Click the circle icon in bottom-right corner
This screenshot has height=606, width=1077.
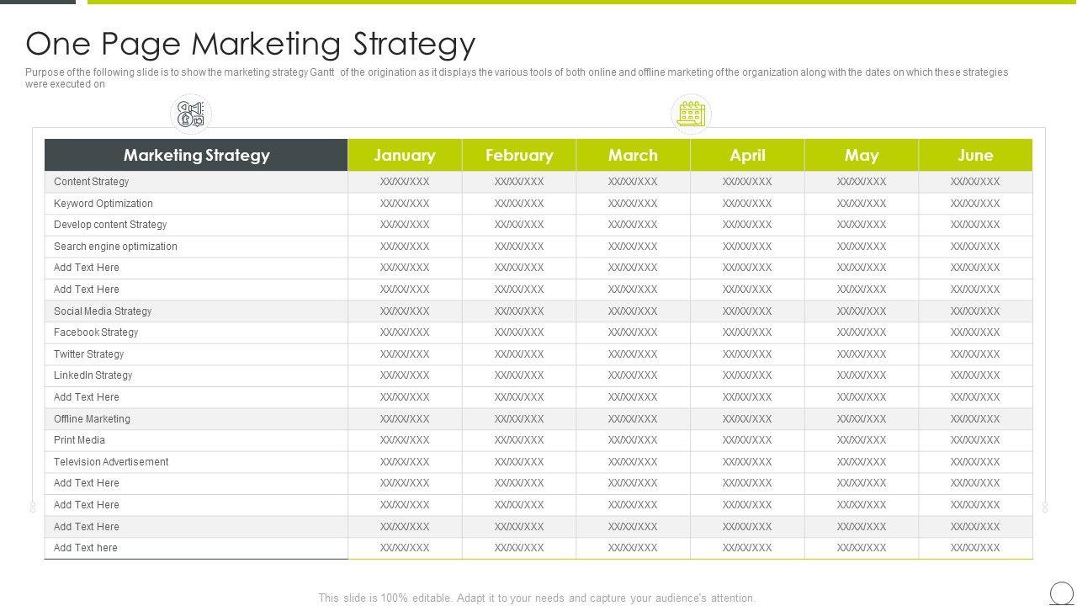[1062, 593]
